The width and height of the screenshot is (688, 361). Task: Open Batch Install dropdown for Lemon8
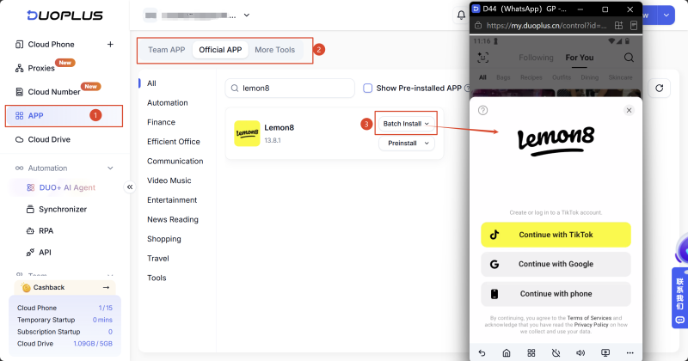[406, 124]
